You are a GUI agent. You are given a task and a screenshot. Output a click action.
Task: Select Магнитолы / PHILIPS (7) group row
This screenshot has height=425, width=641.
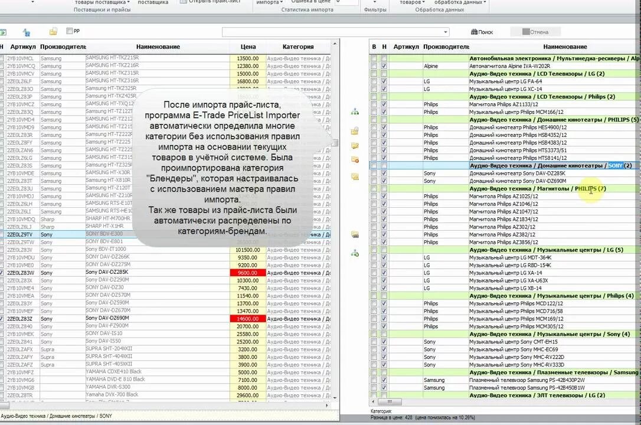click(x=505, y=188)
